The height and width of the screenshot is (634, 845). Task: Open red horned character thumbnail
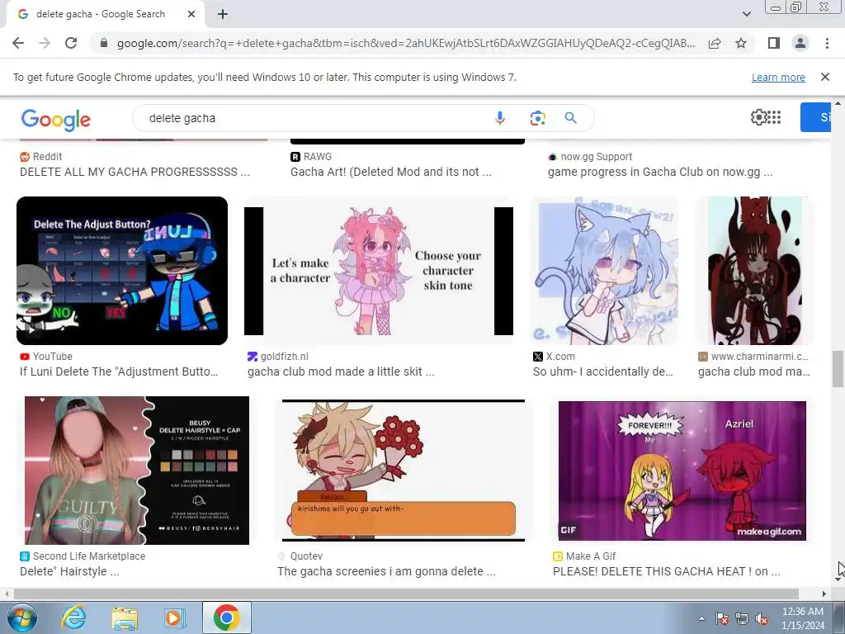754,271
